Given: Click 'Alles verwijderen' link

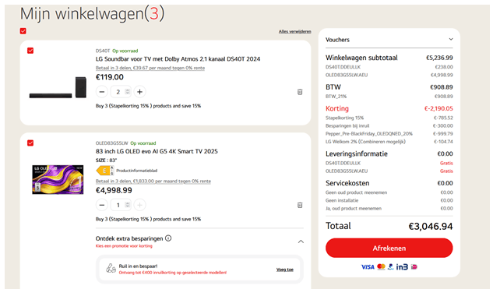Looking at the screenshot, I should (294, 31).
